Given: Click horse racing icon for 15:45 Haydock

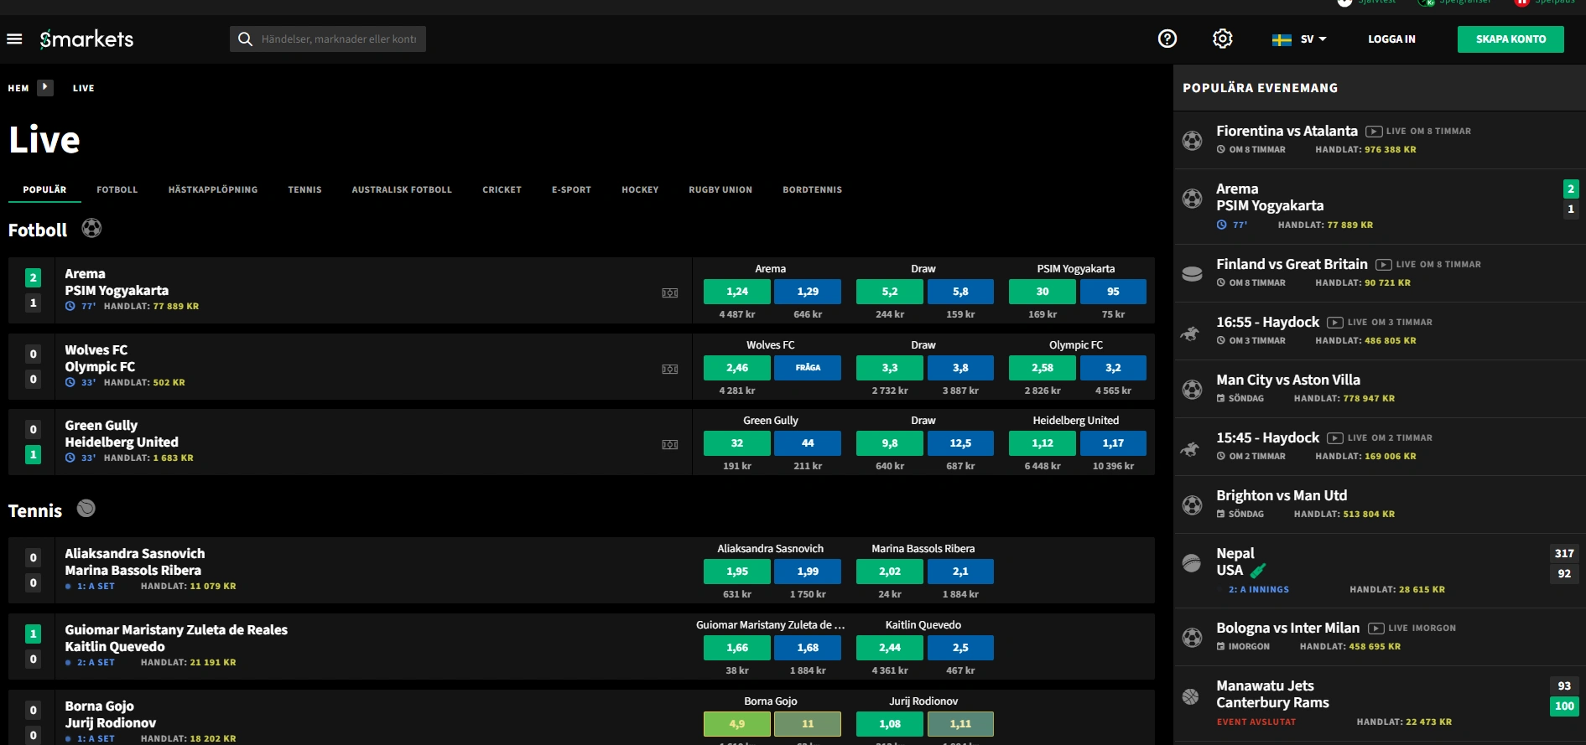Looking at the screenshot, I should [x=1190, y=448].
